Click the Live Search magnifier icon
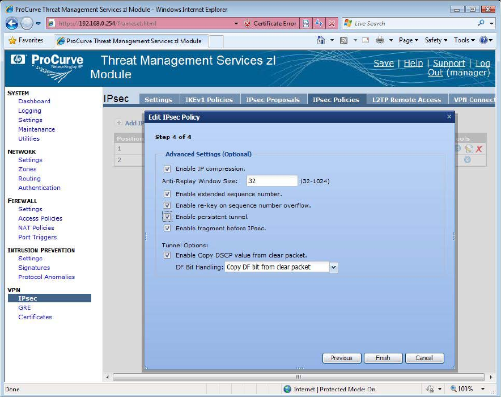The height and width of the screenshot is (397, 501). pyautogui.click(x=481, y=23)
